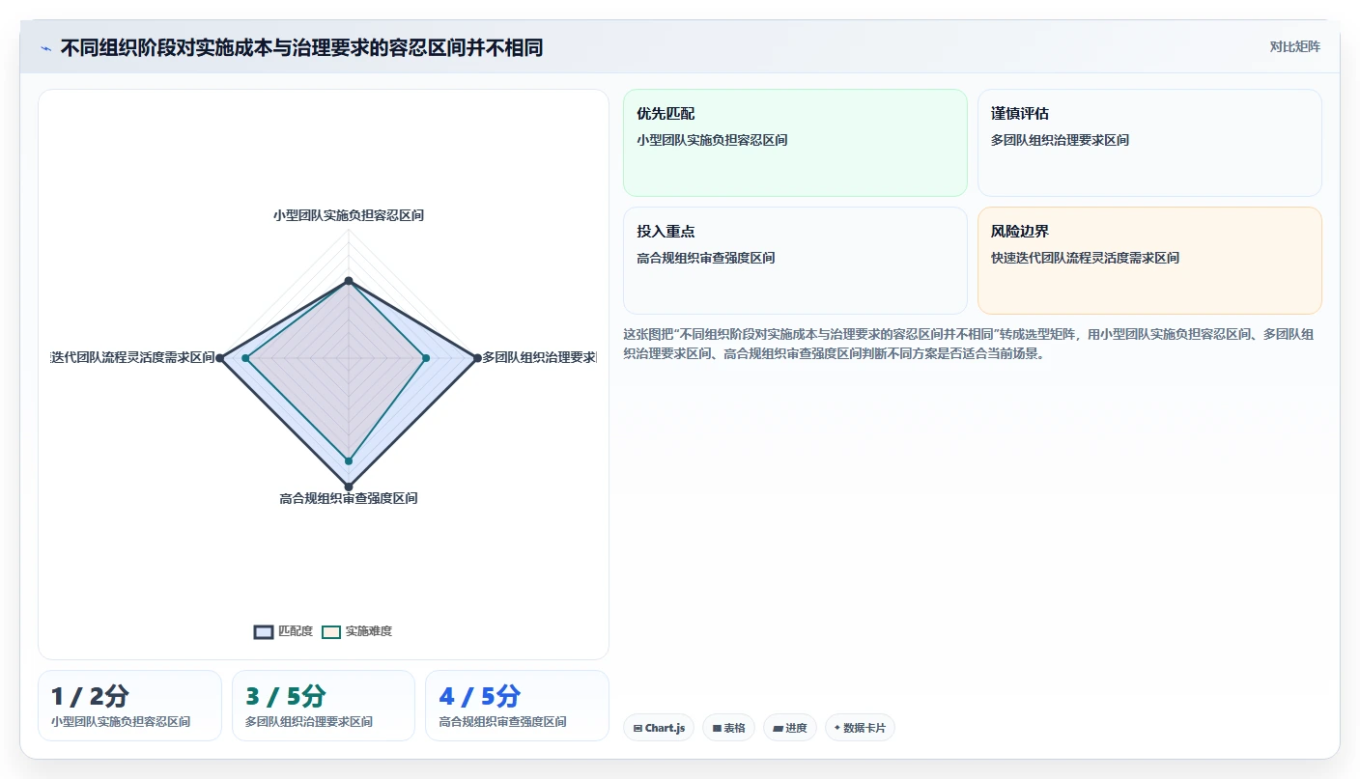Viewport: 1360px width, 779px height.
Task: Click the dark left radar data point
Action: (x=220, y=358)
